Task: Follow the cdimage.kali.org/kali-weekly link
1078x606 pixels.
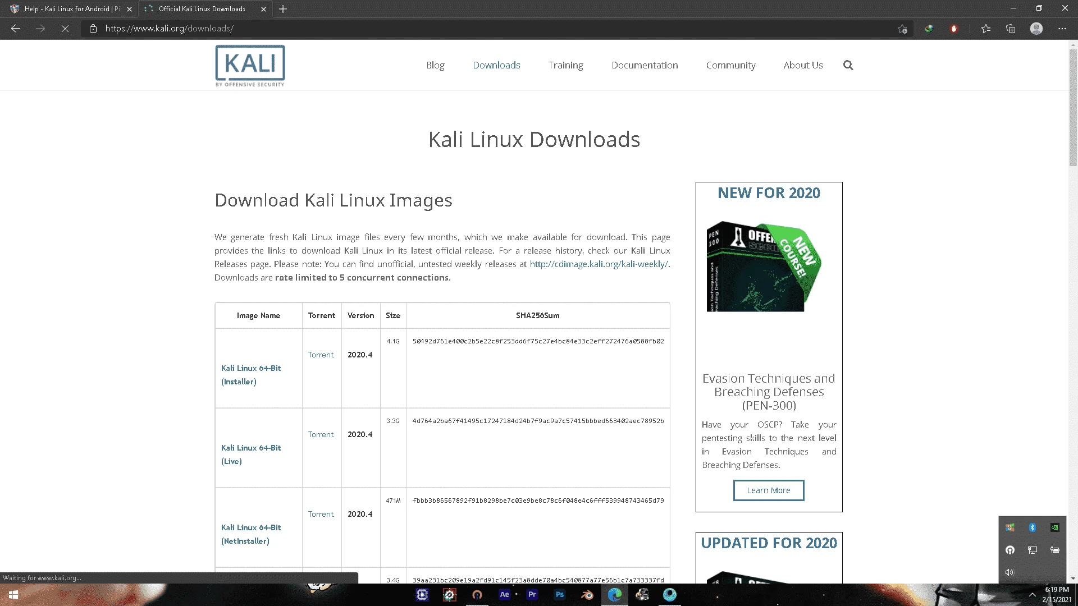Action: click(x=599, y=264)
